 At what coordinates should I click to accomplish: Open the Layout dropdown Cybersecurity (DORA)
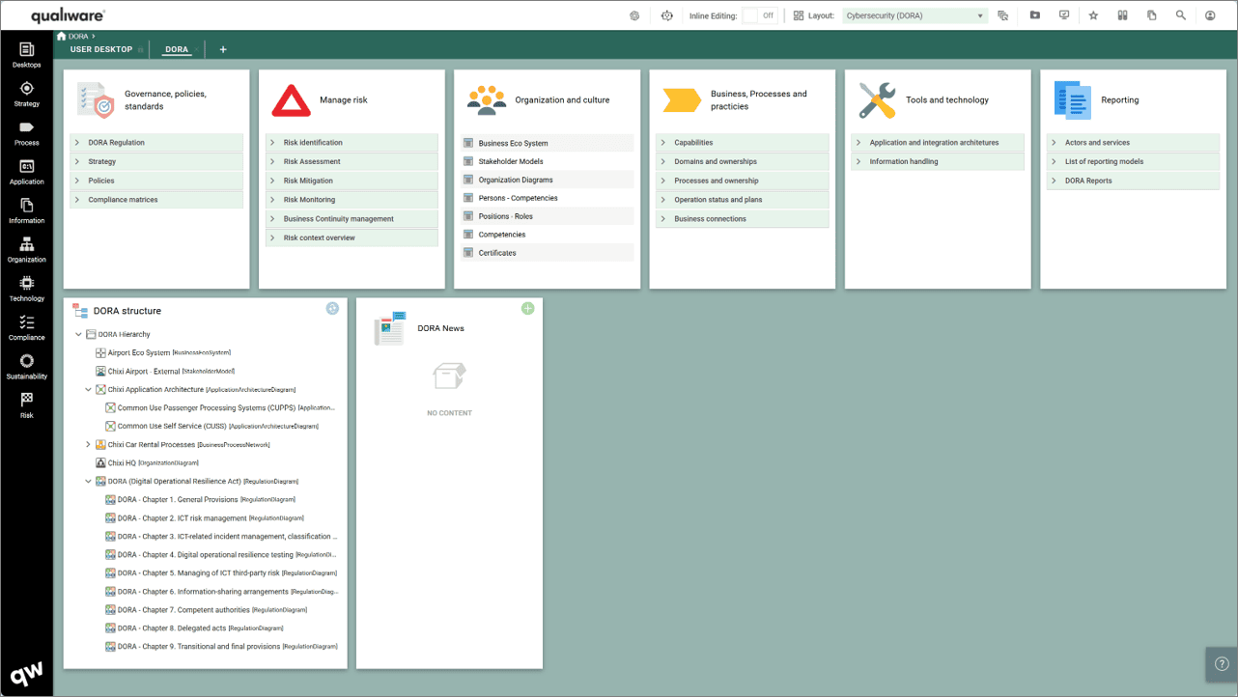914,15
